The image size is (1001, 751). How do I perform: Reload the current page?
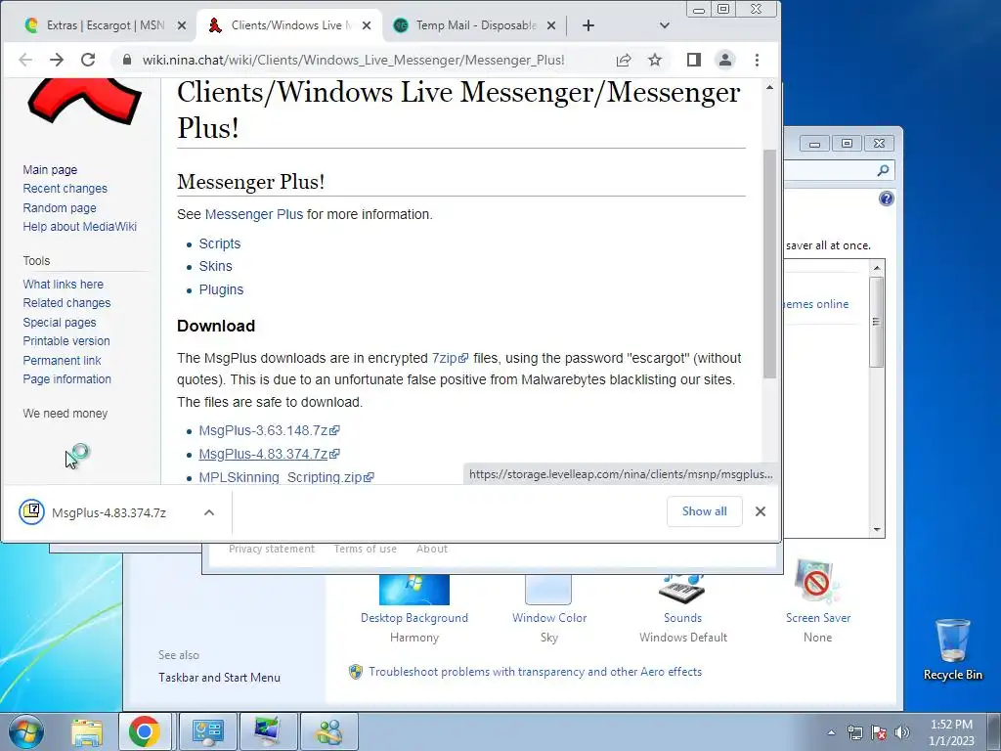pyautogui.click(x=88, y=60)
